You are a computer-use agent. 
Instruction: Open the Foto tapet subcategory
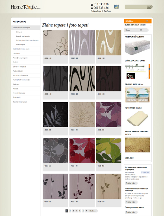pyautogui.click(x=20, y=45)
